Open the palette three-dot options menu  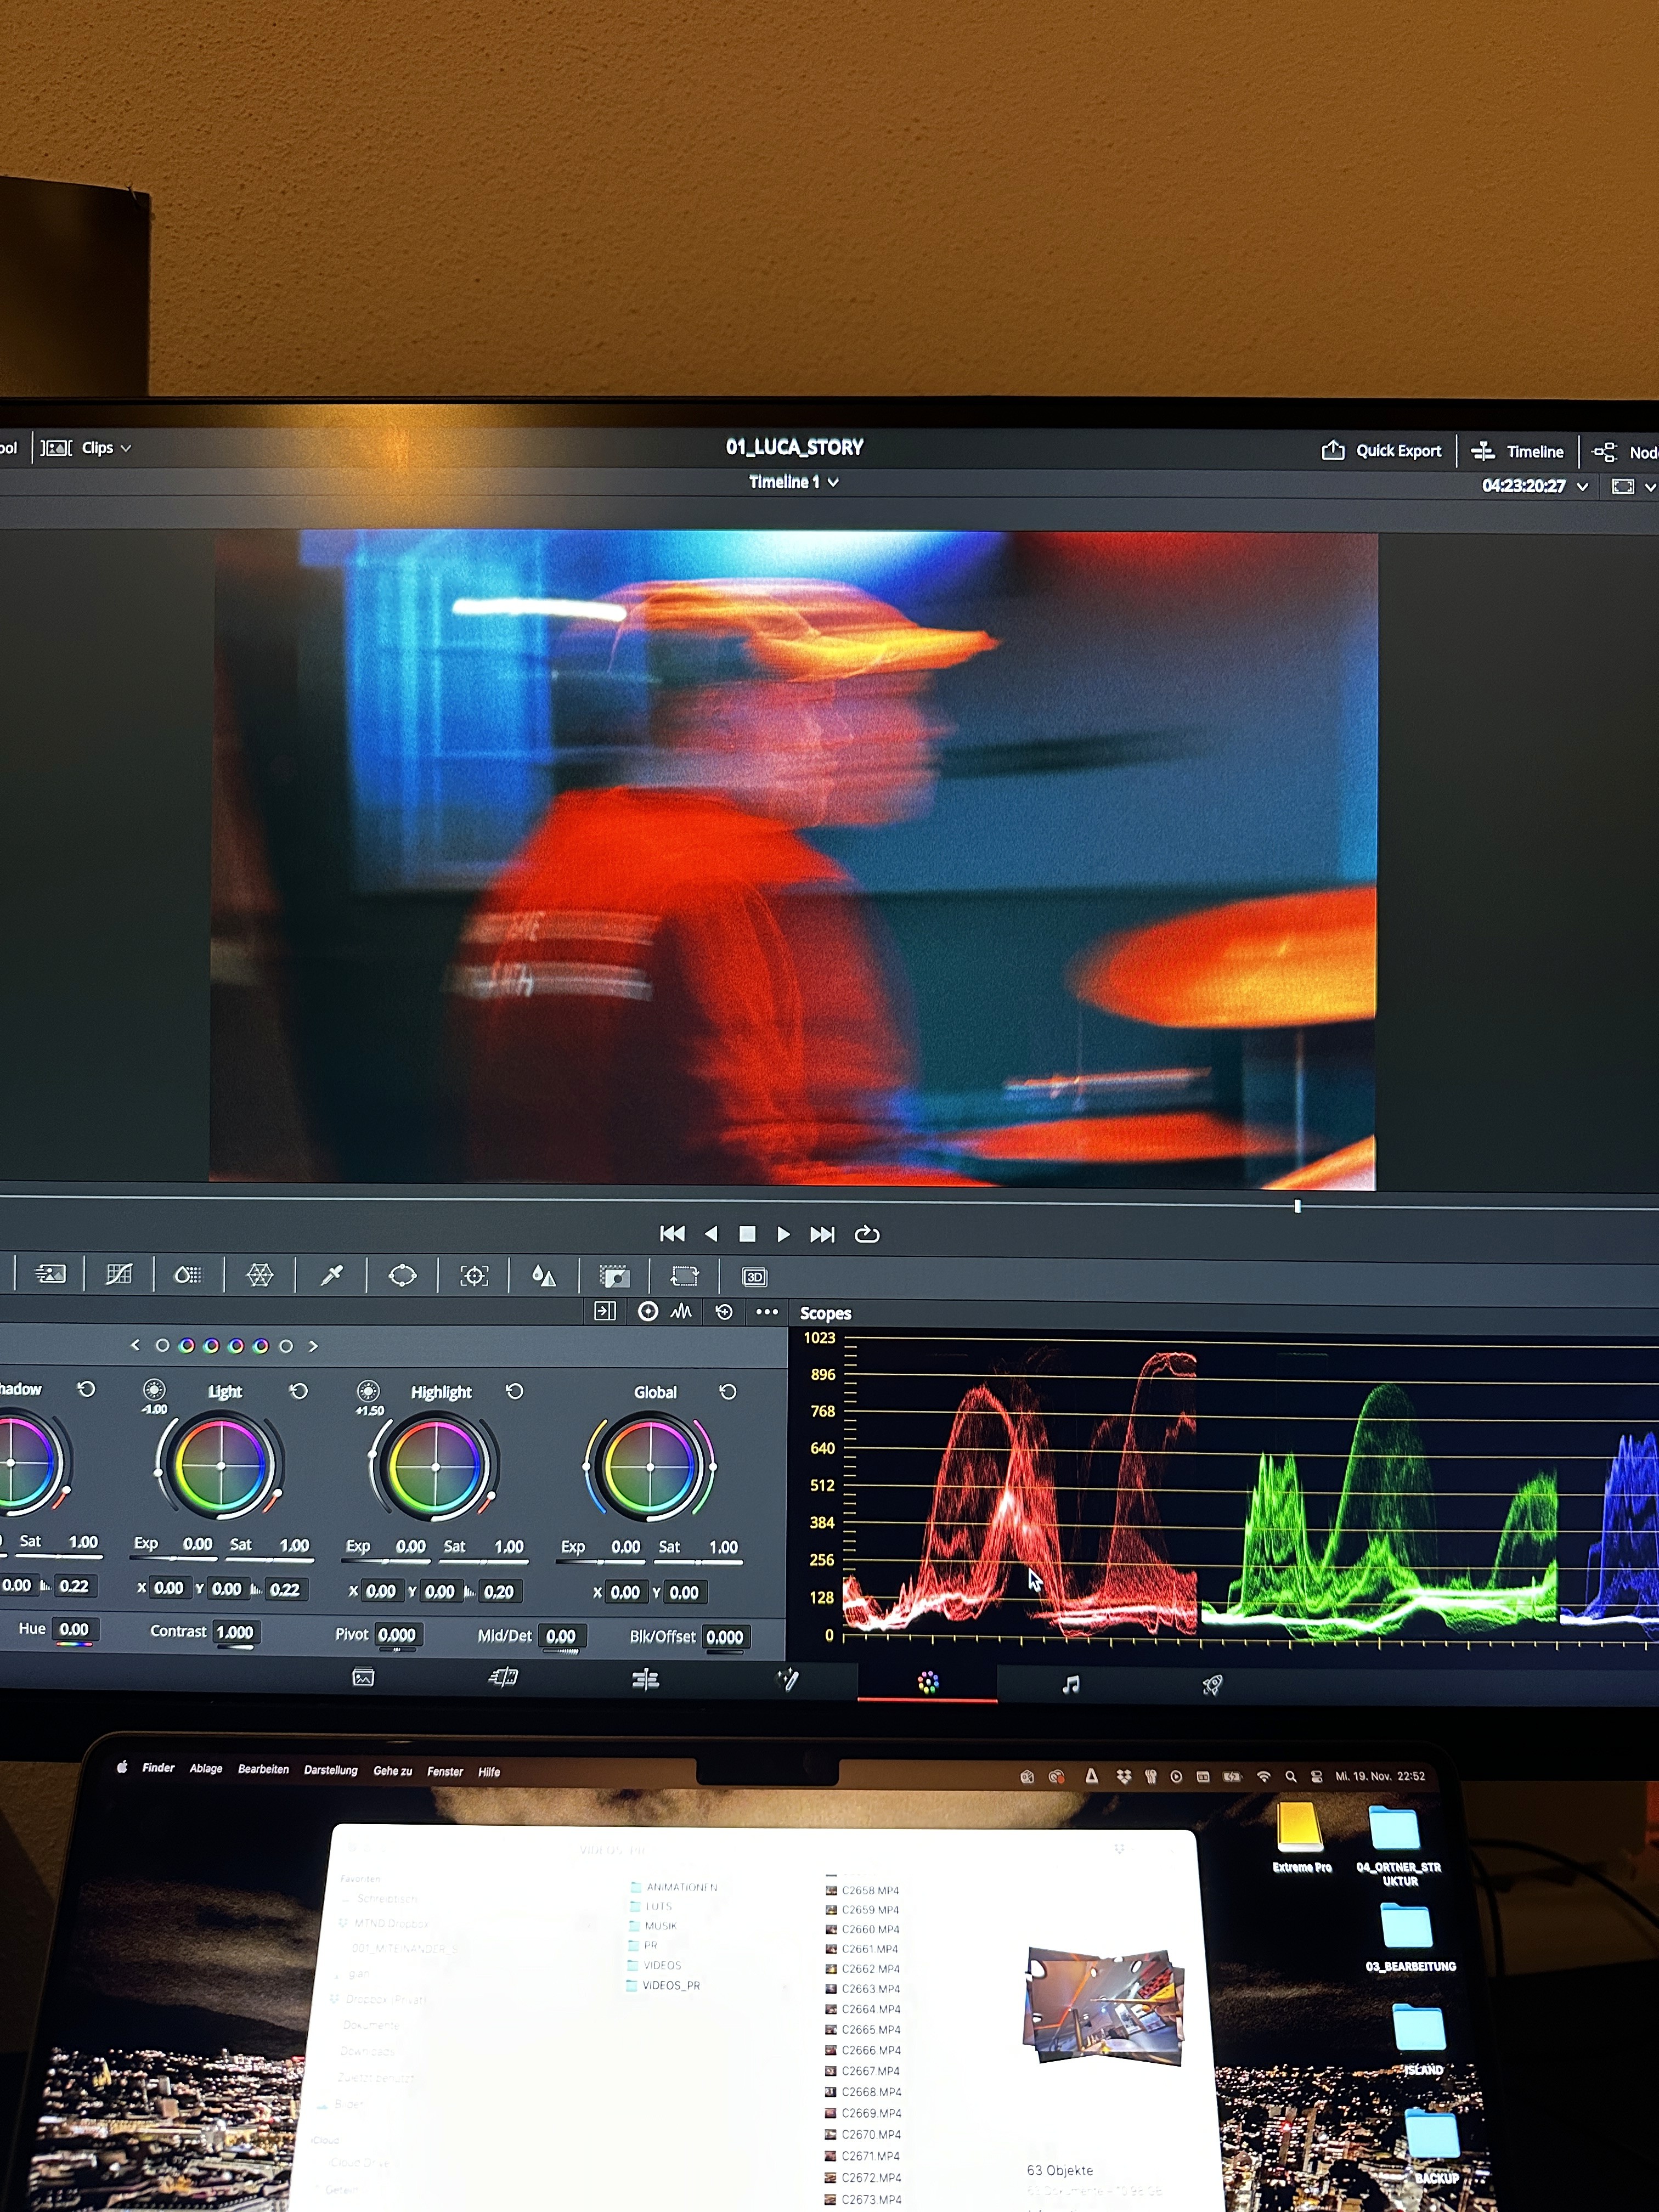tap(767, 1312)
